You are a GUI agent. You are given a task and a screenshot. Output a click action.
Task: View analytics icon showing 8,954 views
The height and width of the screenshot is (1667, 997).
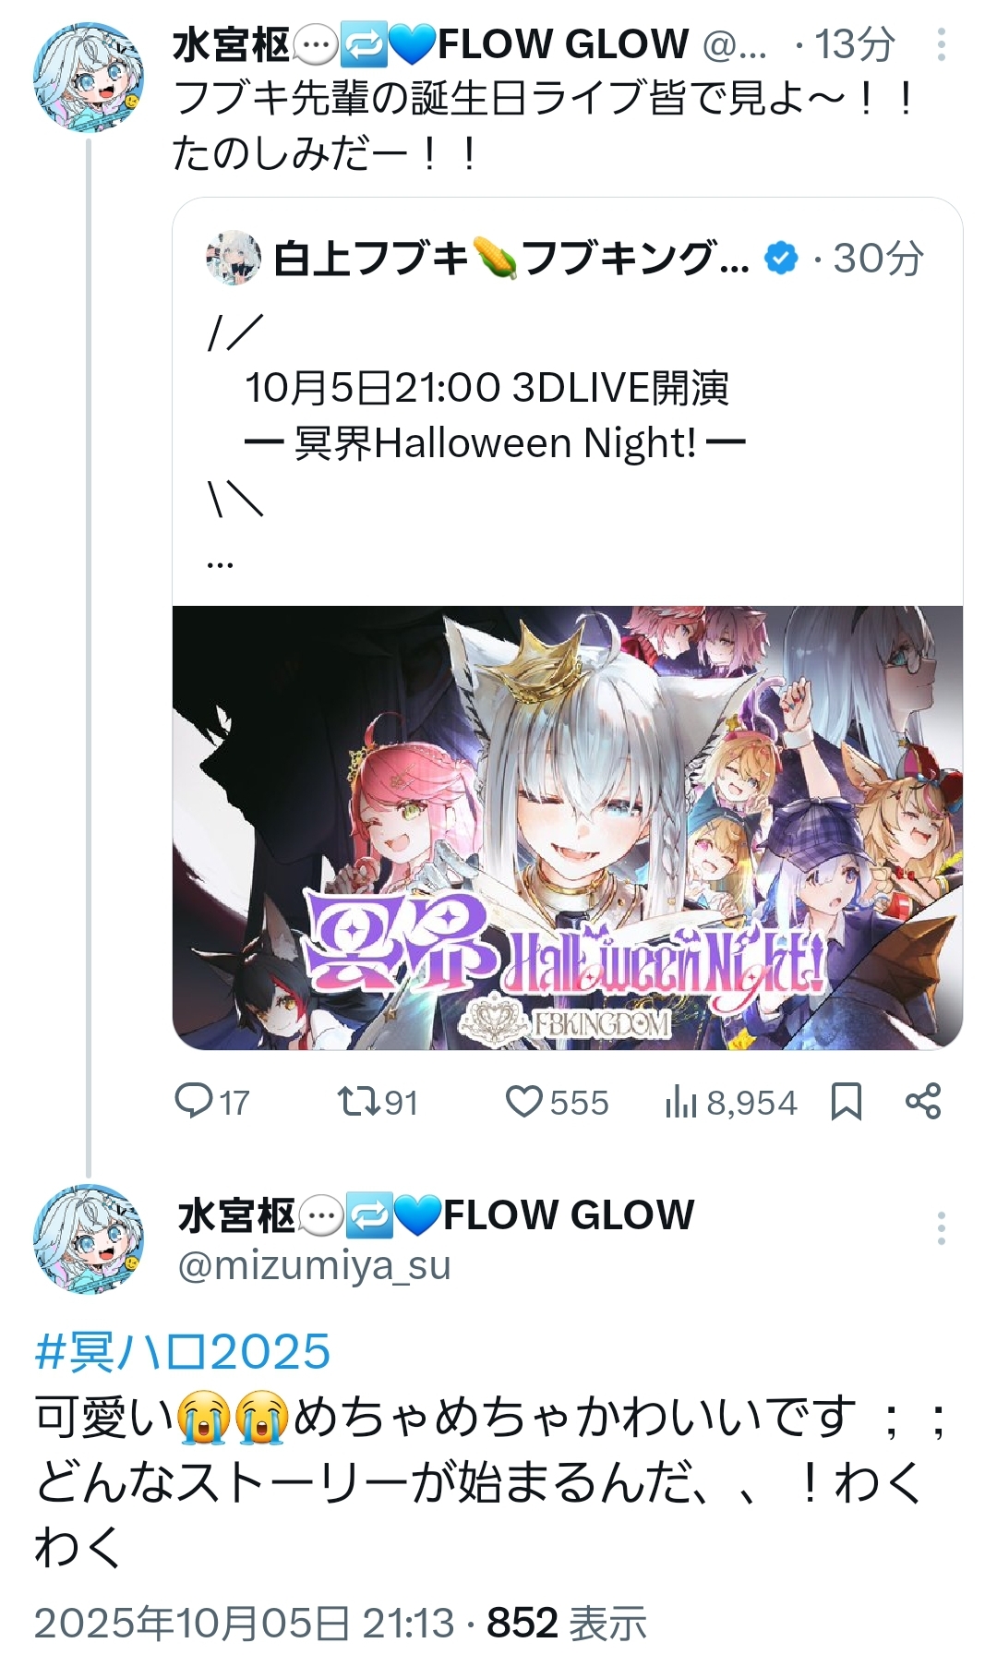[680, 1102]
